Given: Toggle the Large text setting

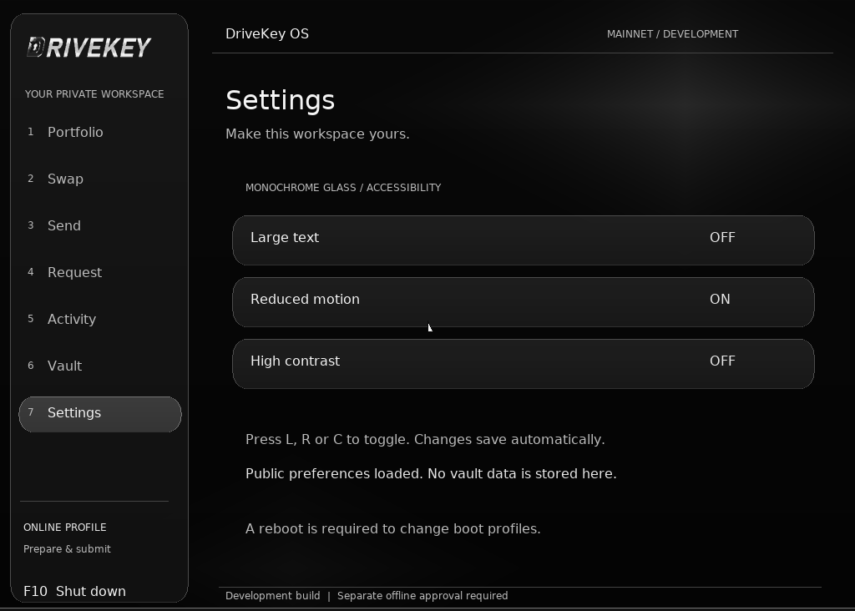Looking at the screenshot, I should (x=524, y=240).
